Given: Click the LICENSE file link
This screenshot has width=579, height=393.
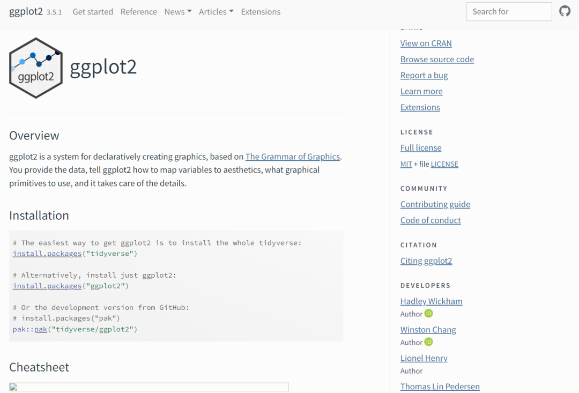Looking at the screenshot, I should 444,164.
